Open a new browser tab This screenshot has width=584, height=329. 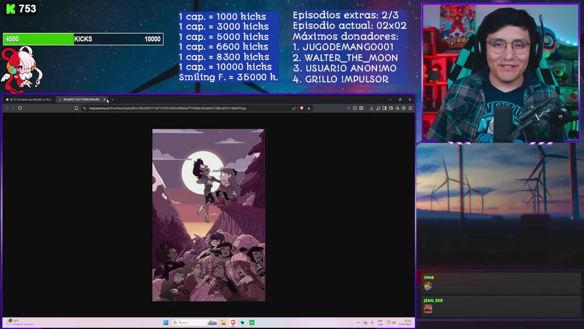pos(112,100)
